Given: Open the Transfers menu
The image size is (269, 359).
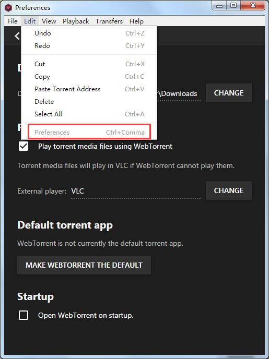Looking at the screenshot, I should click(x=109, y=21).
